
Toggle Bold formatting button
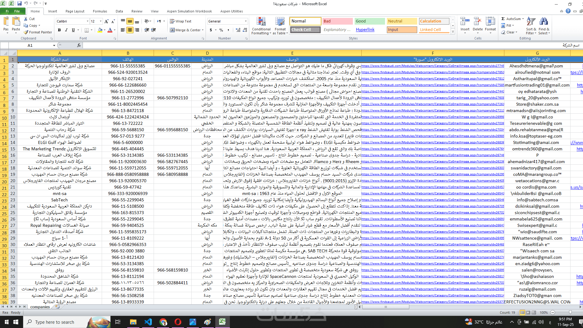tap(59, 30)
